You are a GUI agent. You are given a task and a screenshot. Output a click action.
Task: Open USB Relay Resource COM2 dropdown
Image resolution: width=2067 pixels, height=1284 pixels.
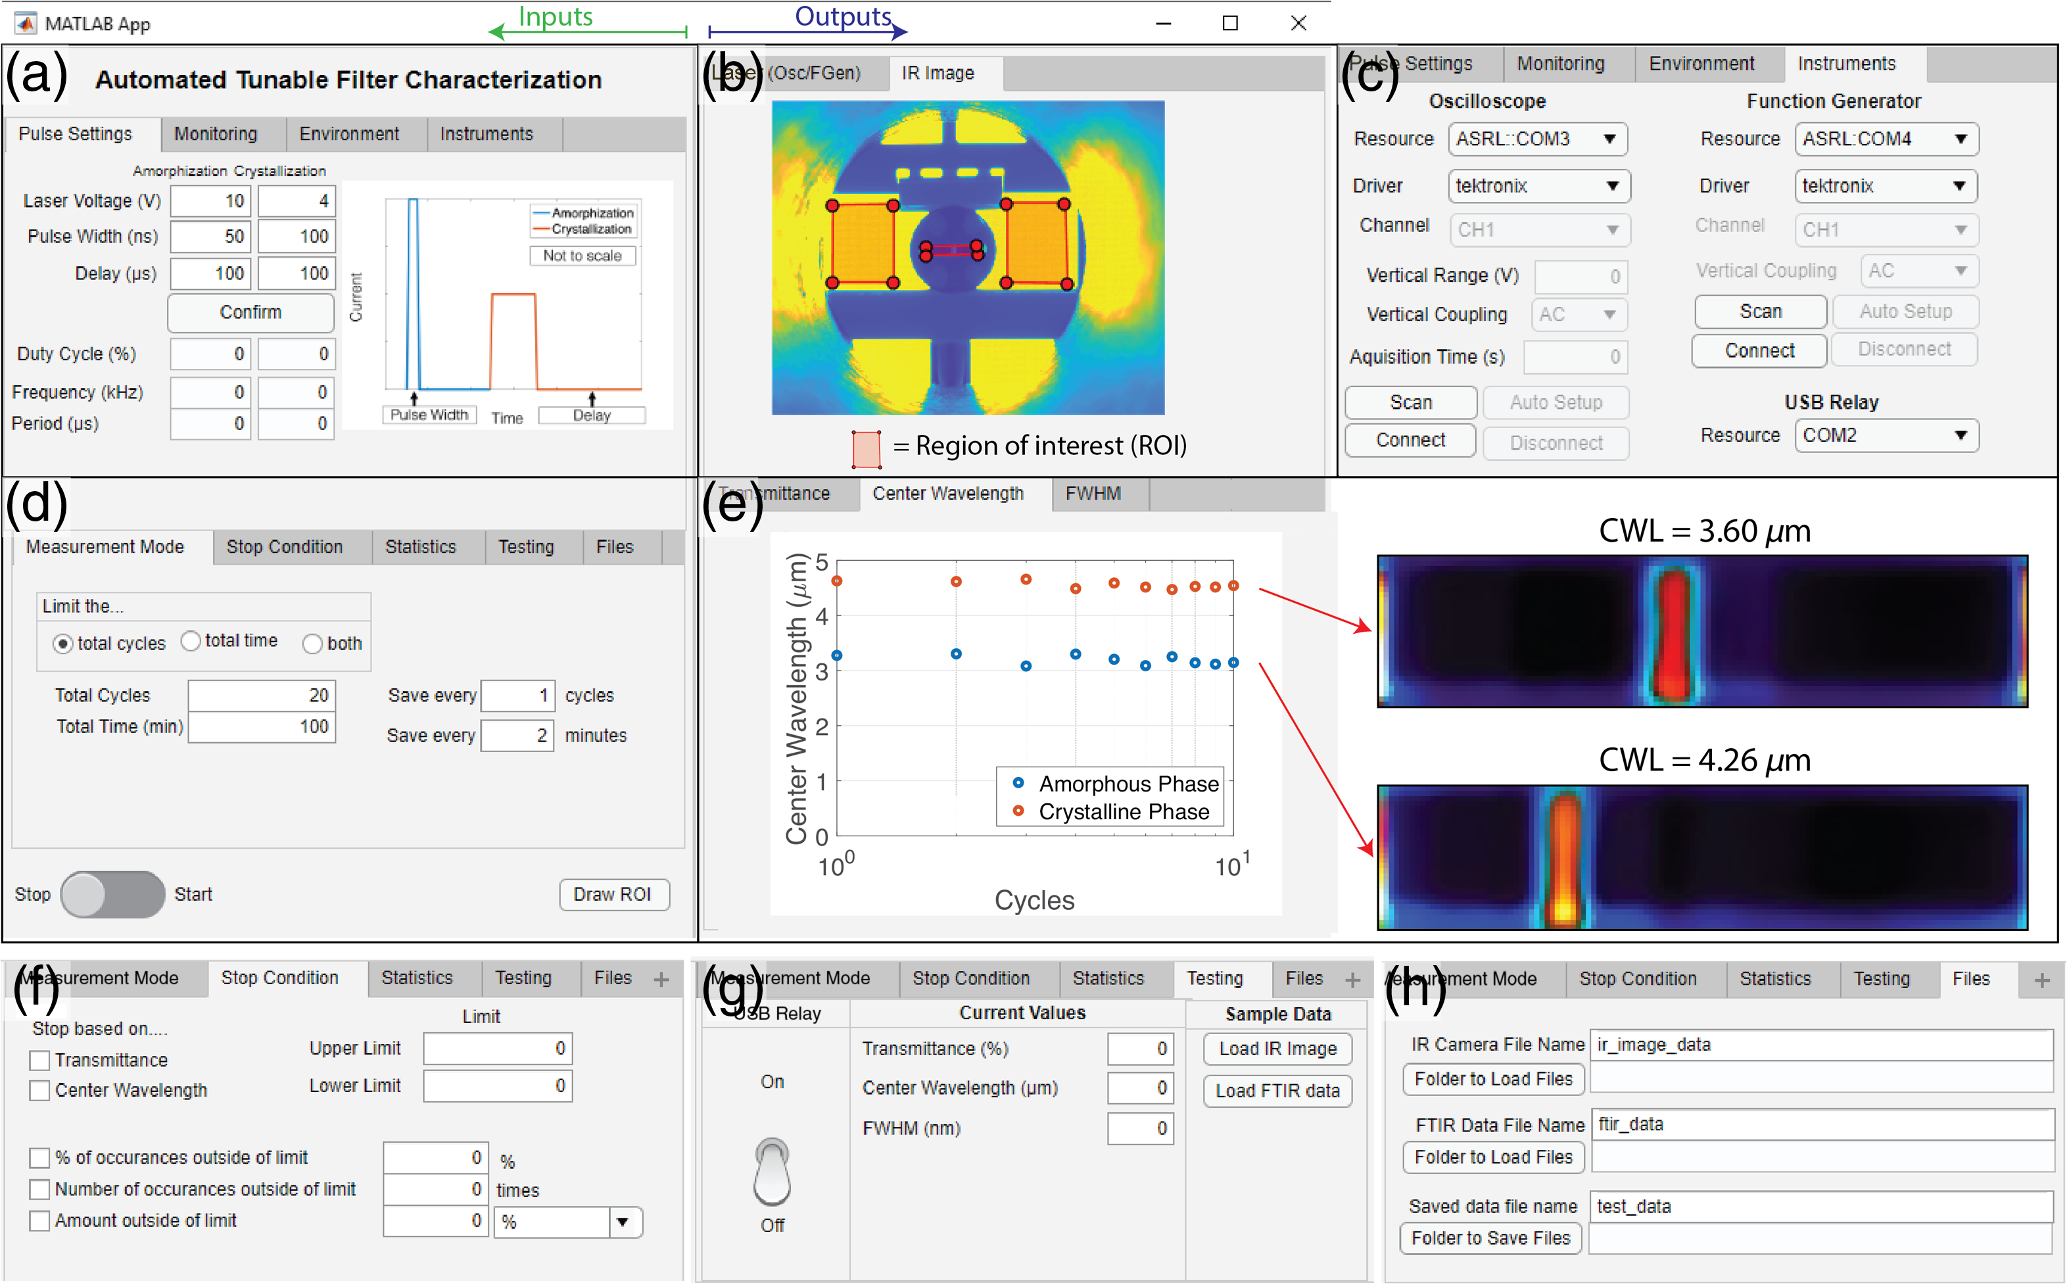[1887, 436]
